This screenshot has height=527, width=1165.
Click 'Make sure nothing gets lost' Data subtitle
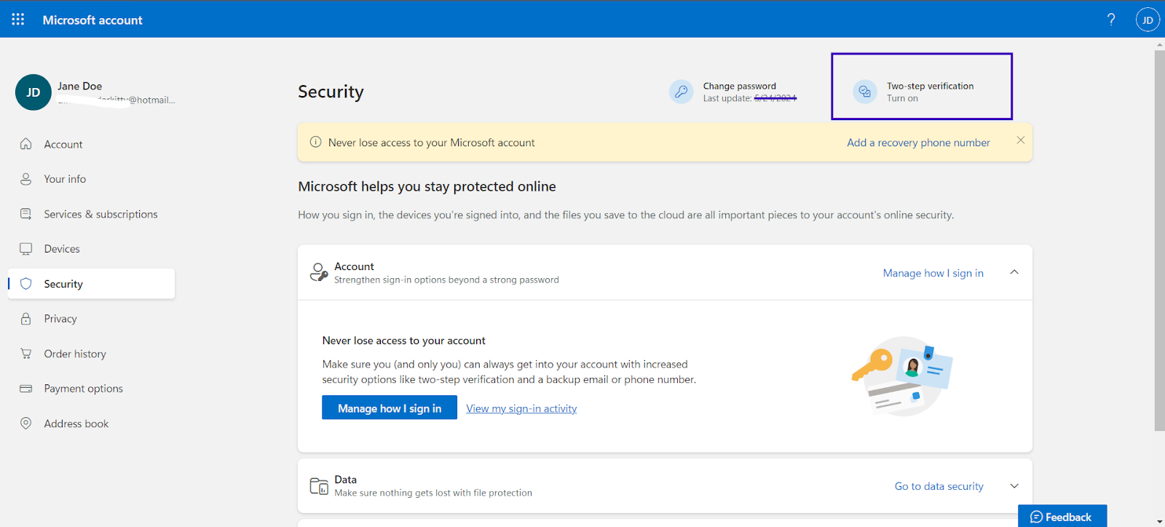433,493
